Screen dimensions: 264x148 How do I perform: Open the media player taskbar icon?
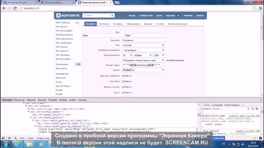pos(41,144)
